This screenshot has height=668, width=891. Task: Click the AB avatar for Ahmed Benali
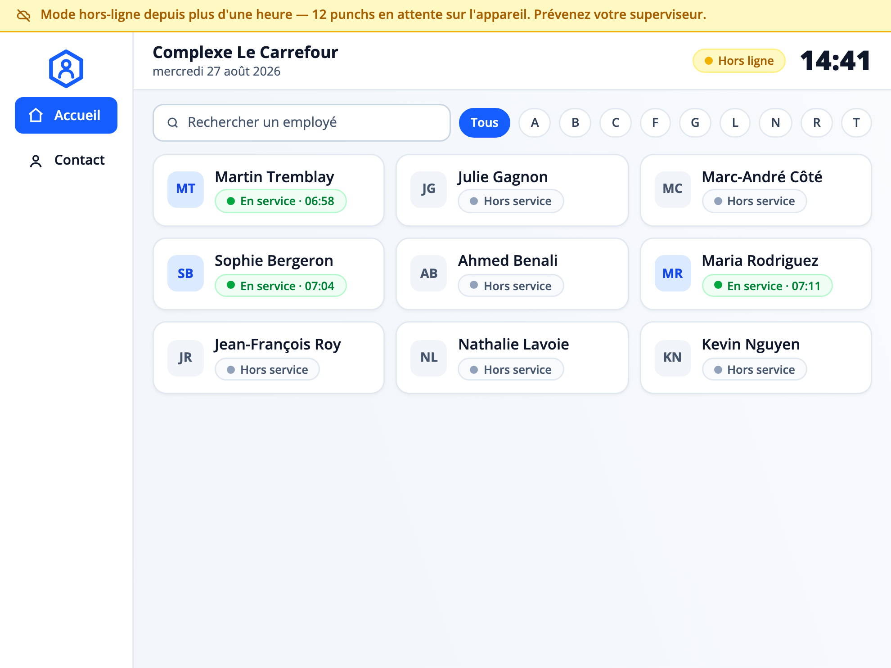tap(429, 273)
